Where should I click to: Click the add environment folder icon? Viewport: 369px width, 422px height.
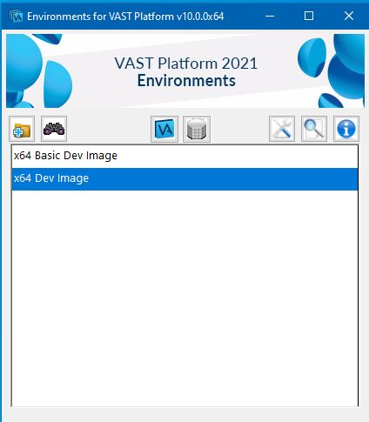22,129
